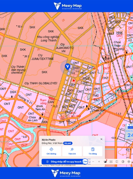Click the DTT zone label
The image size is (133, 179).
pos(62,122)
